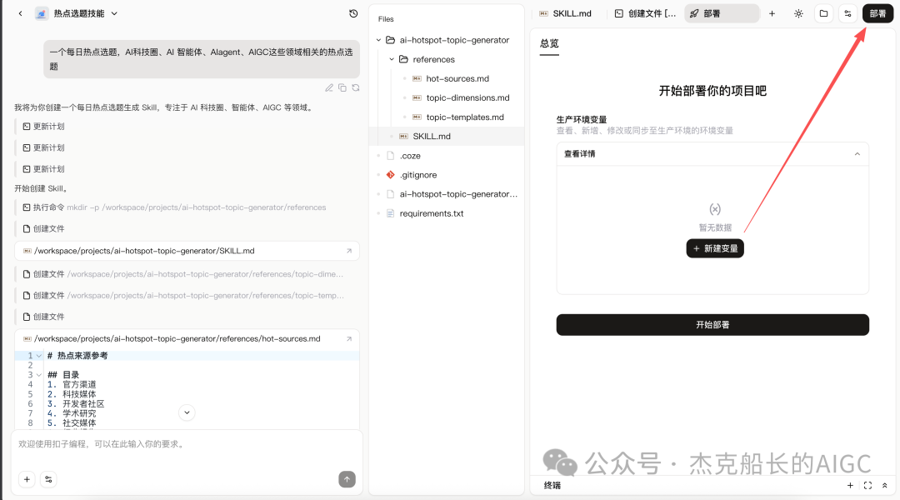The image size is (900, 500).
Task: Open first 更新计划 step
Action: (43, 127)
